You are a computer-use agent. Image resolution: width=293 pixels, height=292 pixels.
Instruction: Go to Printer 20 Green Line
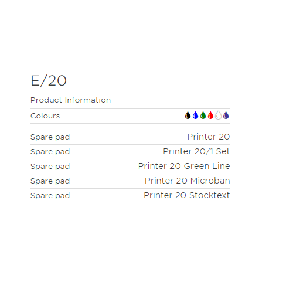(x=184, y=166)
